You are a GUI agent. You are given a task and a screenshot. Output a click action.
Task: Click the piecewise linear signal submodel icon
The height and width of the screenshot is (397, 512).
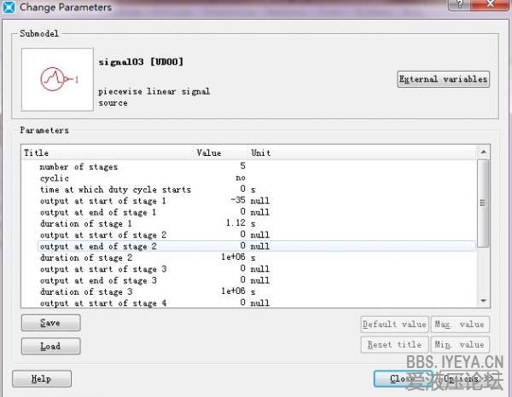coord(57,79)
